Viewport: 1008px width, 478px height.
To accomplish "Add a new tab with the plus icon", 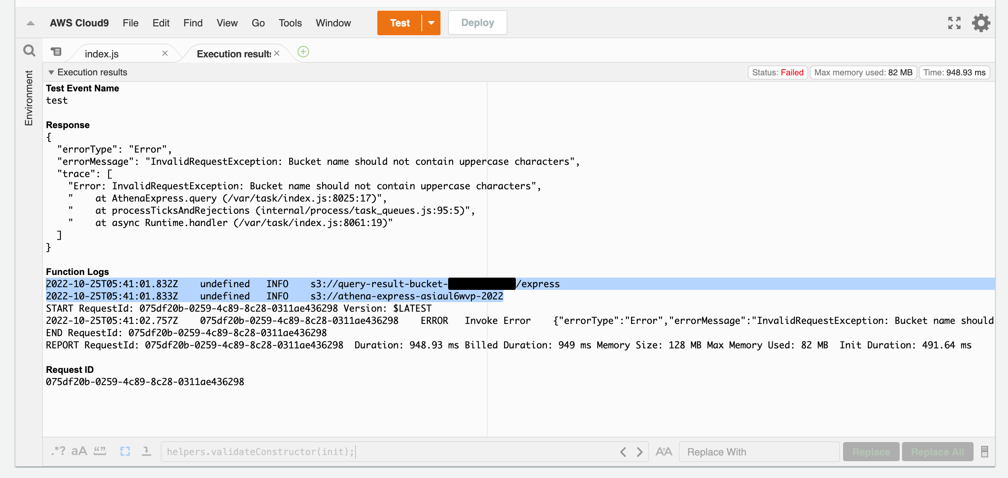I will click(303, 52).
